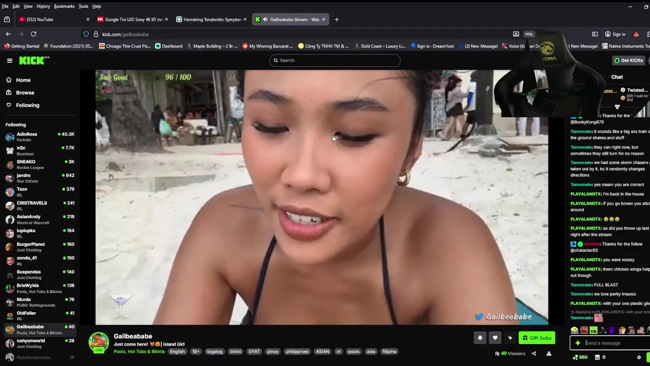The width and height of the screenshot is (650, 366).
Task: Open the Bookmarks menu
Action: coord(64,6)
